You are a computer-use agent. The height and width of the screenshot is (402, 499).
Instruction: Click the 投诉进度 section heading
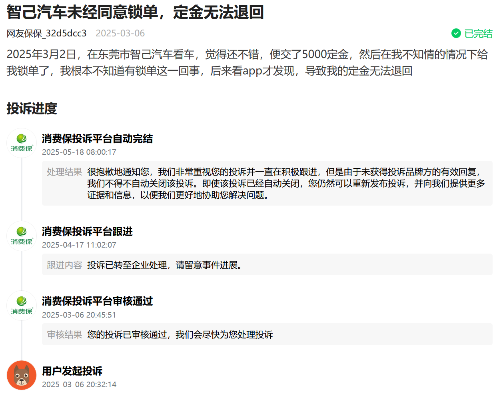coord(32,108)
